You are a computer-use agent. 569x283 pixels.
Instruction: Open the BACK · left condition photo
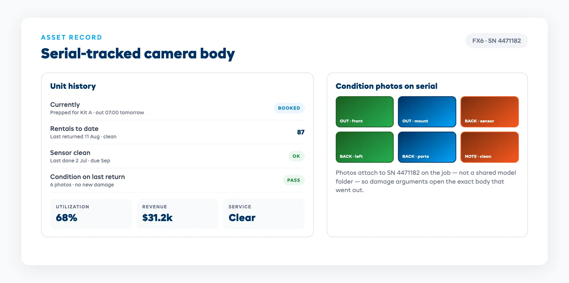click(x=364, y=147)
